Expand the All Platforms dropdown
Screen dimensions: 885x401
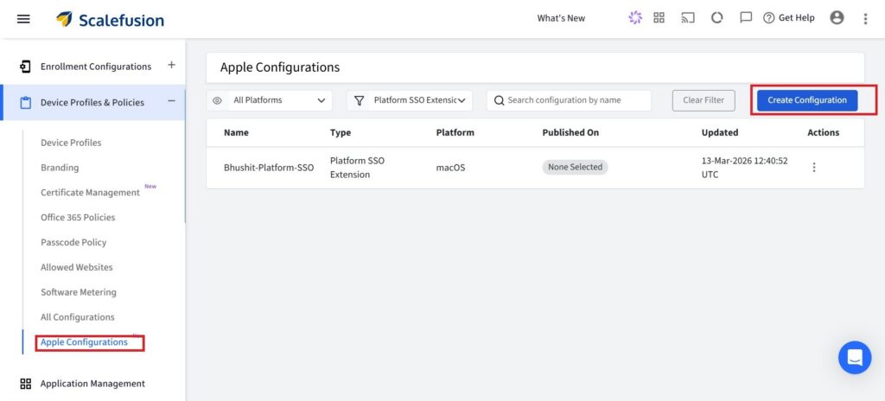269,100
